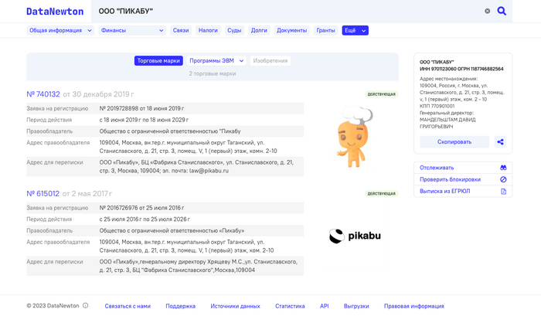Expand the Программы ЭВМ dropdown
This screenshot has width=541, height=316.
tap(216, 61)
